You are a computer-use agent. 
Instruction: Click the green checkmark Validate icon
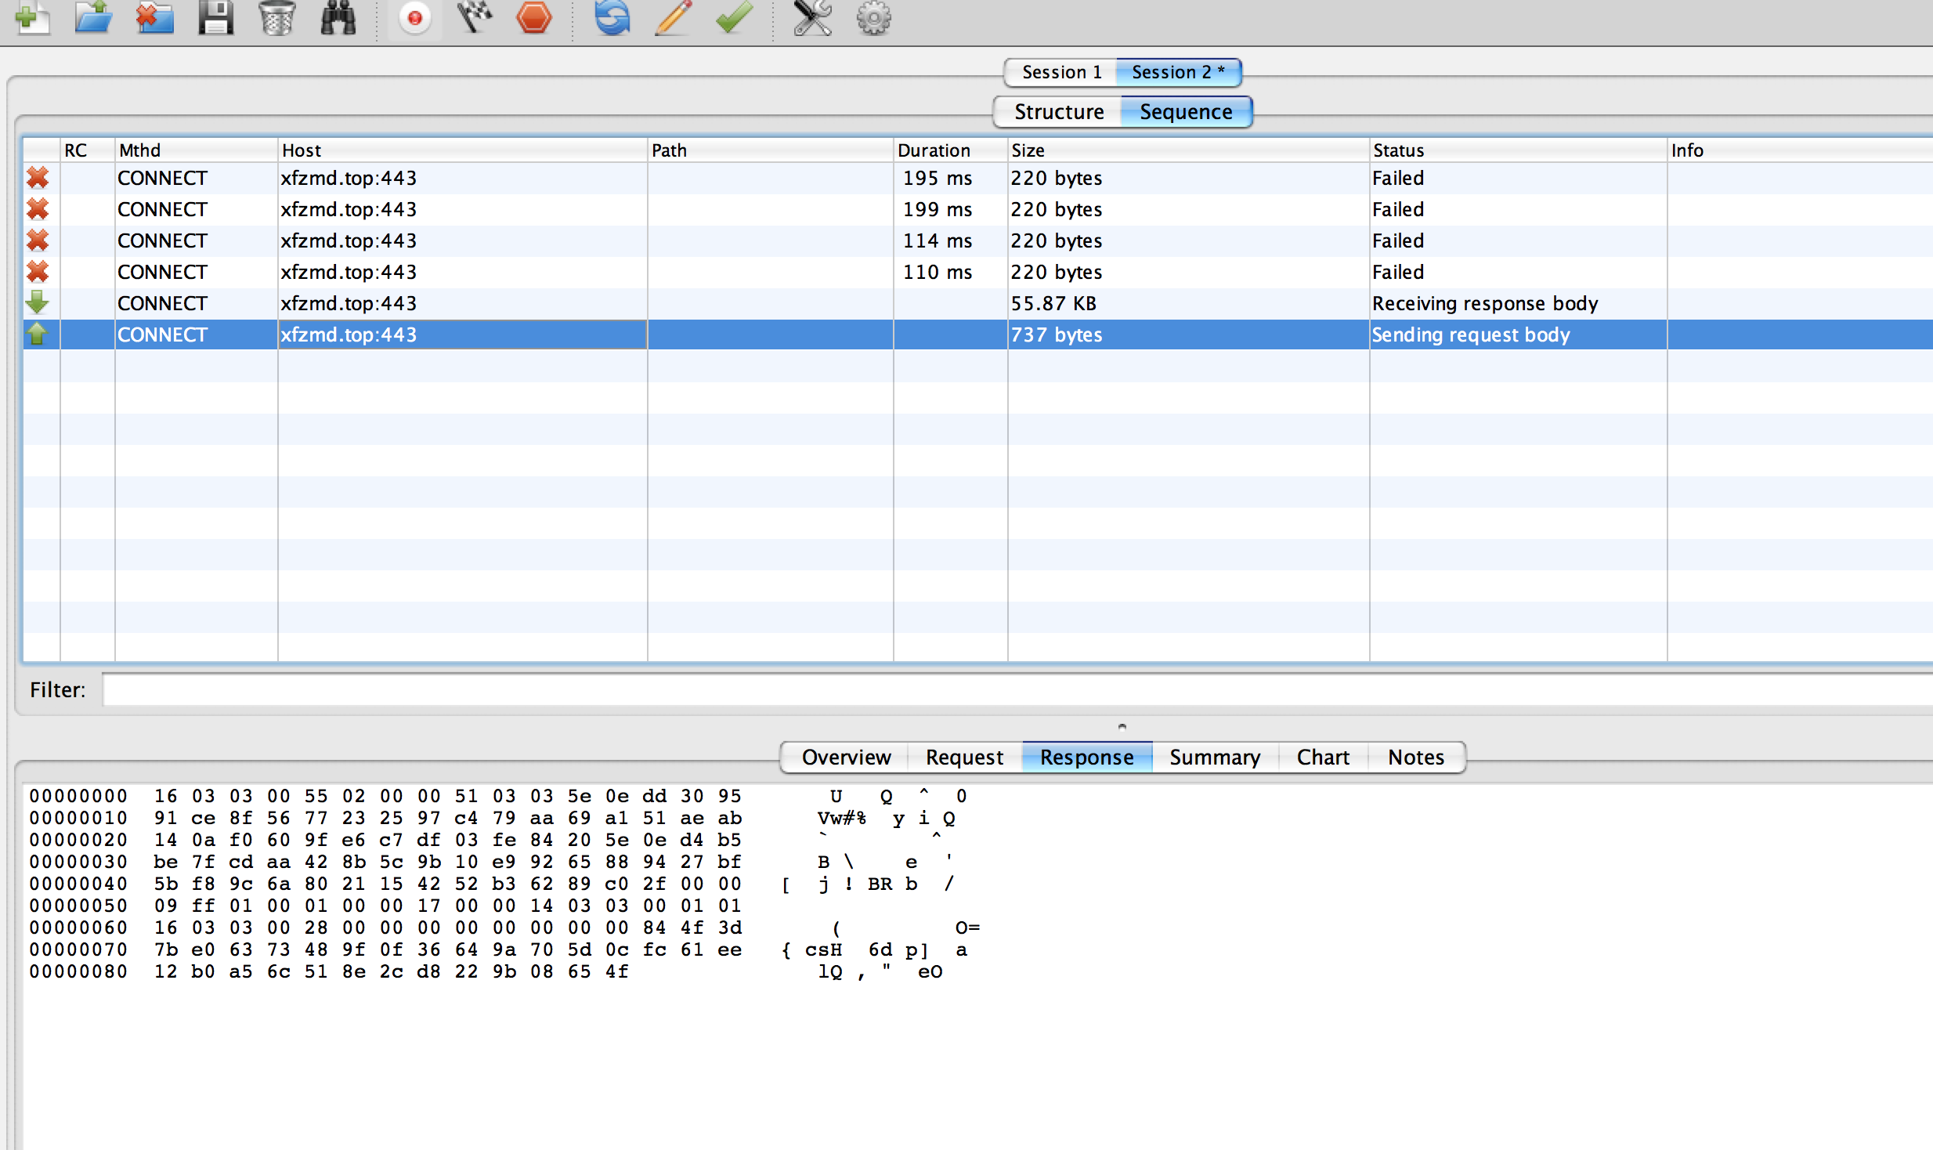(x=734, y=17)
